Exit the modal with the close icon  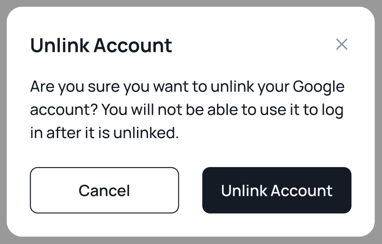pyautogui.click(x=342, y=44)
